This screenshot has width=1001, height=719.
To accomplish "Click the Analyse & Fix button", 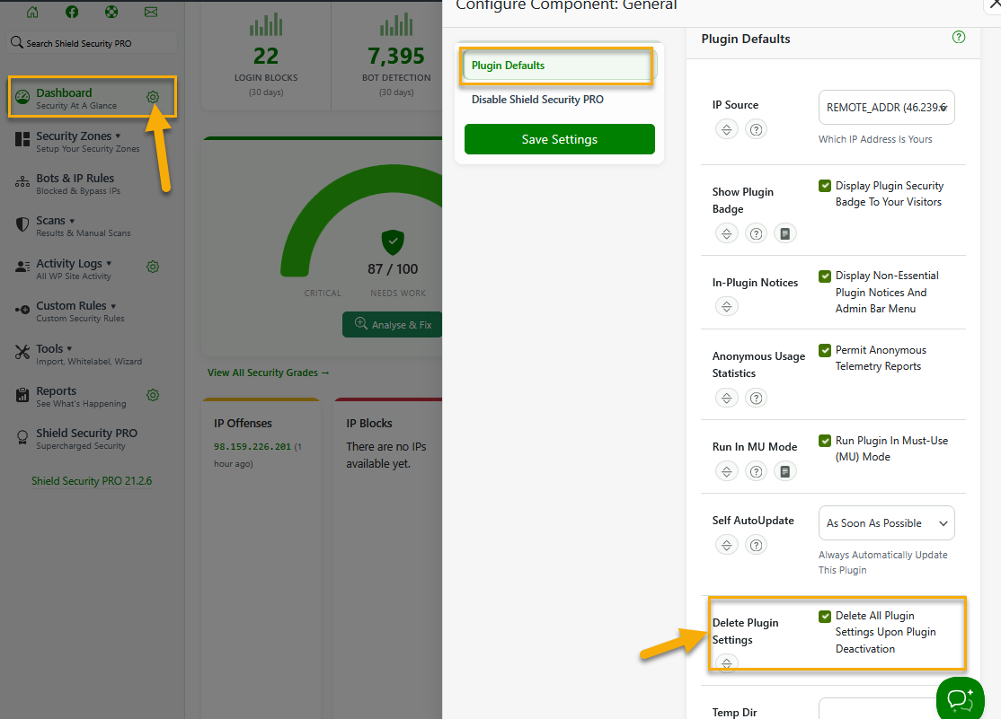I will [393, 325].
